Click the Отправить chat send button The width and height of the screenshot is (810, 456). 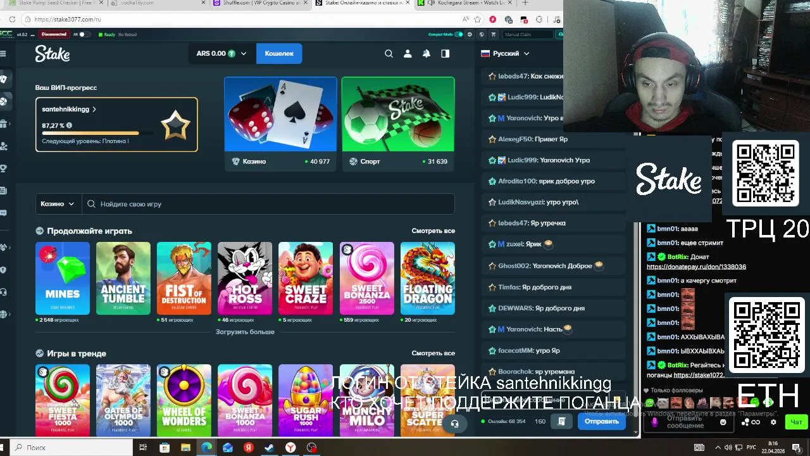click(602, 421)
